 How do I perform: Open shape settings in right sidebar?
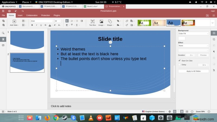click(x=214, y=39)
